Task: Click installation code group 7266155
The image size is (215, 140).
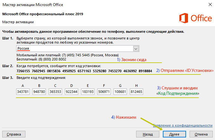Action: pyautogui.click(x=23, y=71)
